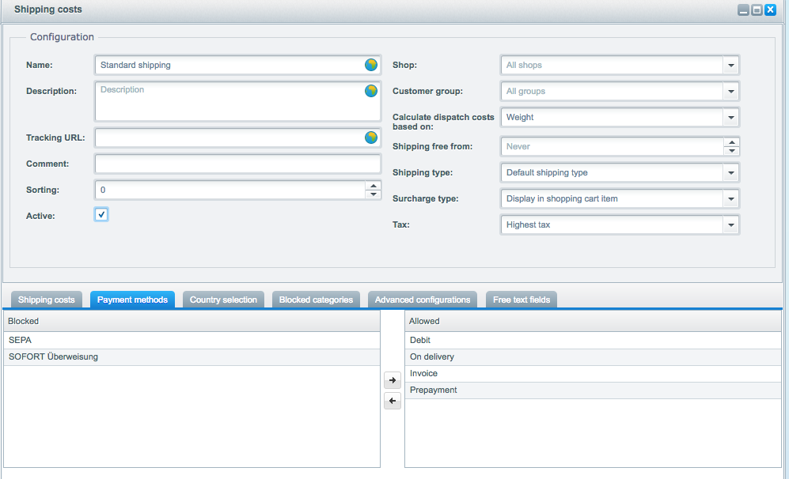
Task: Expand the Customer group dropdown
Action: (x=731, y=92)
